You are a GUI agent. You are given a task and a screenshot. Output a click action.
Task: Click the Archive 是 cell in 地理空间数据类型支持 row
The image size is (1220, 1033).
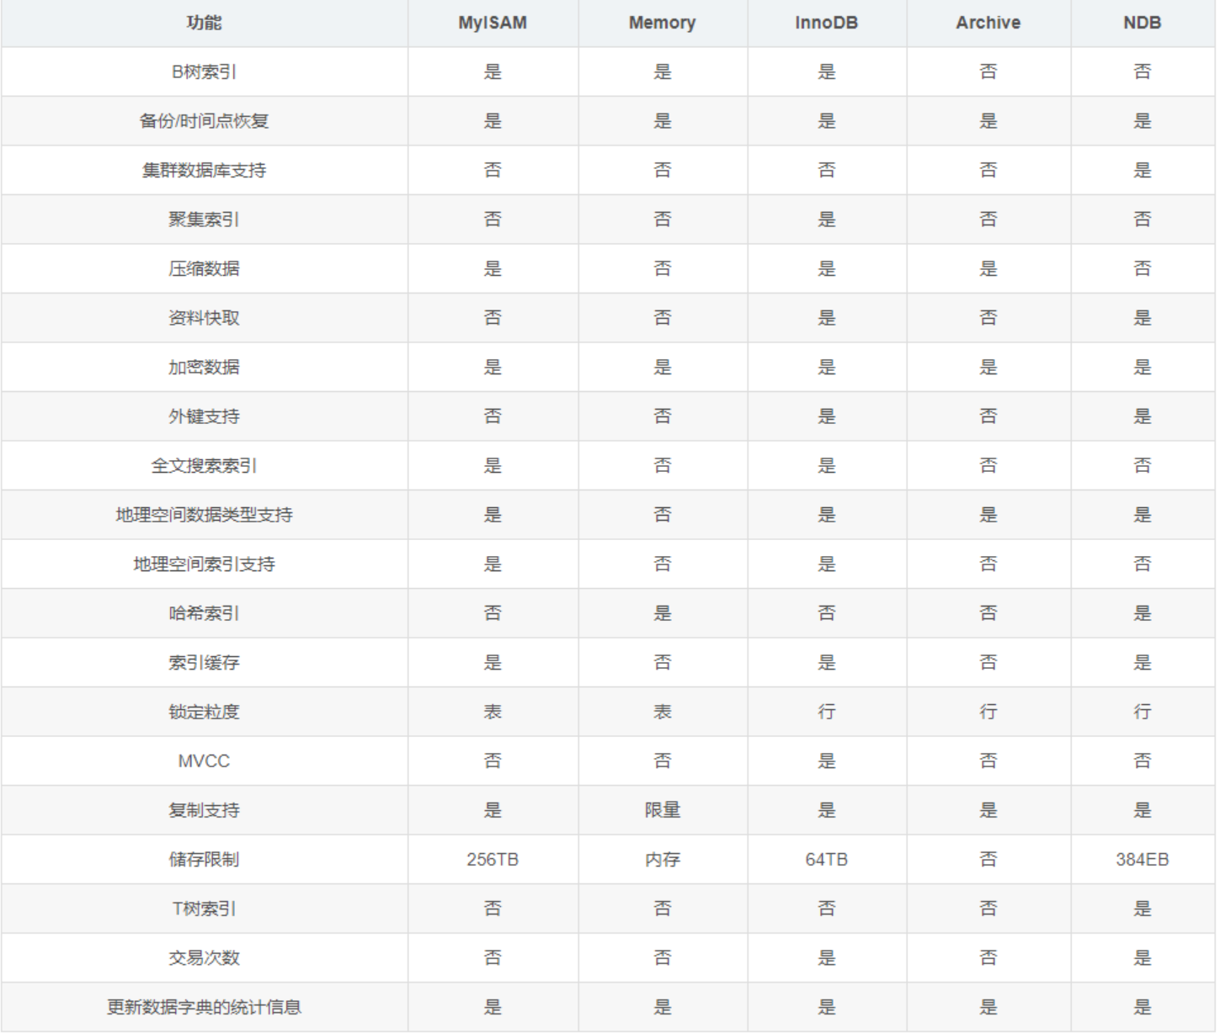(x=988, y=515)
